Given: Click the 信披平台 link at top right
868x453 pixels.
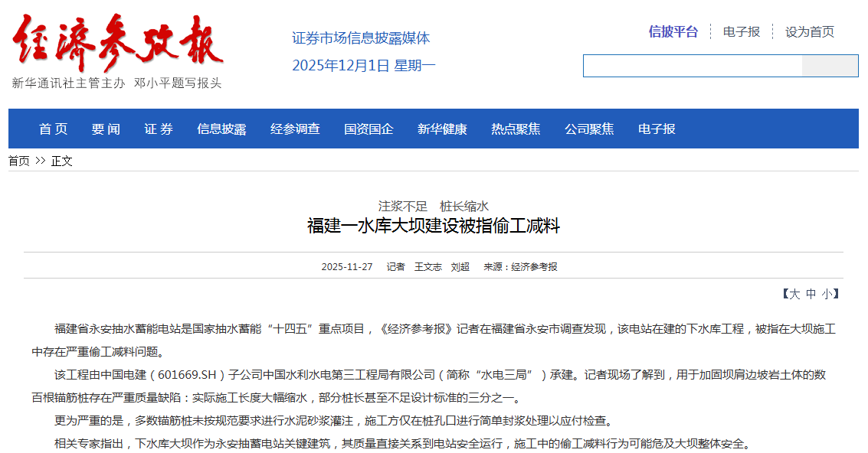Looking at the screenshot, I should pyautogui.click(x=672, y=31).
